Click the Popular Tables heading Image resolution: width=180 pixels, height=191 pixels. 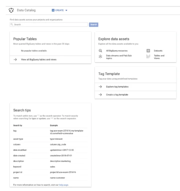pyautogui.click(x=25, y=39)
